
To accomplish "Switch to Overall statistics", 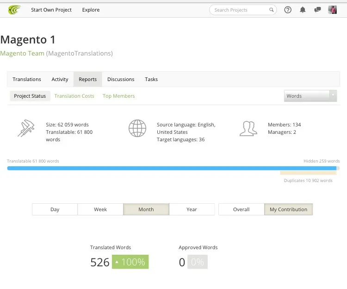I will click(x=241, y=209).
